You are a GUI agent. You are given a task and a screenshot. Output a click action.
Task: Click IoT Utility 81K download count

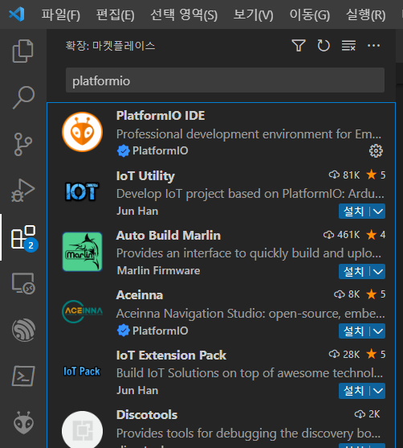pyautogui.click(x=344, y=175)
